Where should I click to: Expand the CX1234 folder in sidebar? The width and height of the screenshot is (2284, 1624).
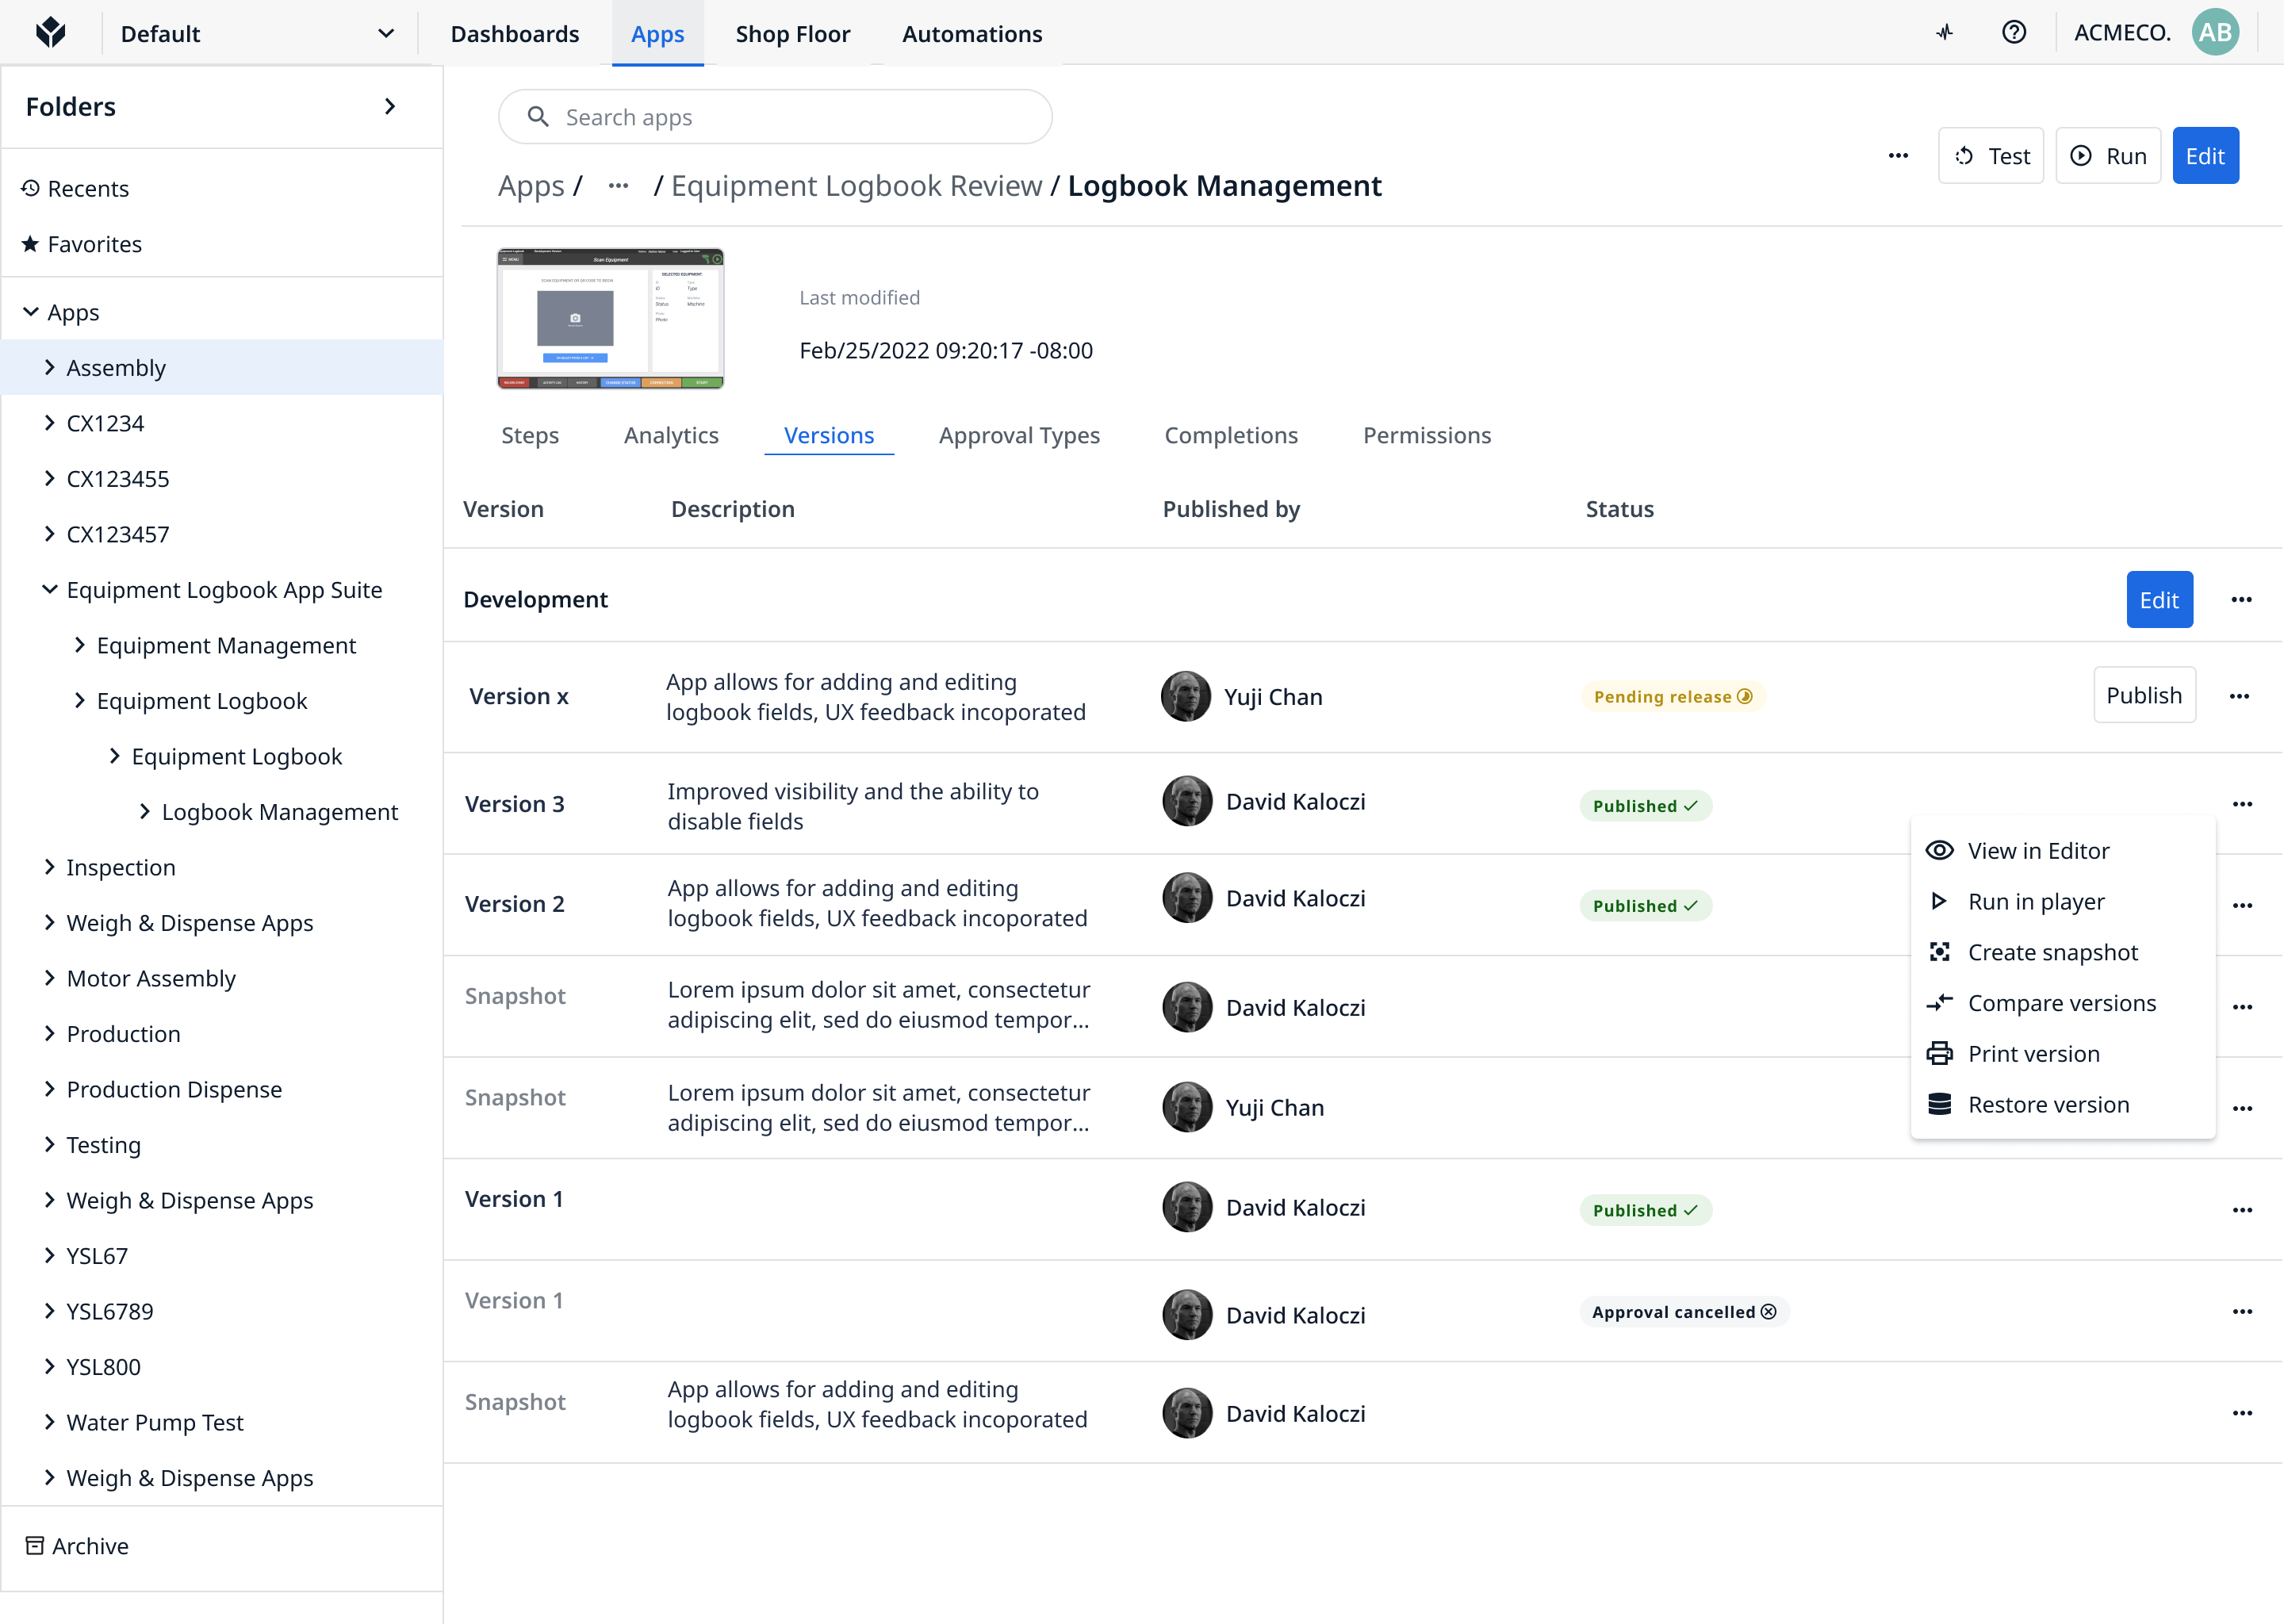(49, 422)
